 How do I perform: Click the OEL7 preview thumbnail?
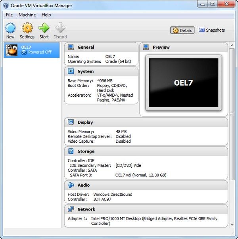click(x=183, y=82)
